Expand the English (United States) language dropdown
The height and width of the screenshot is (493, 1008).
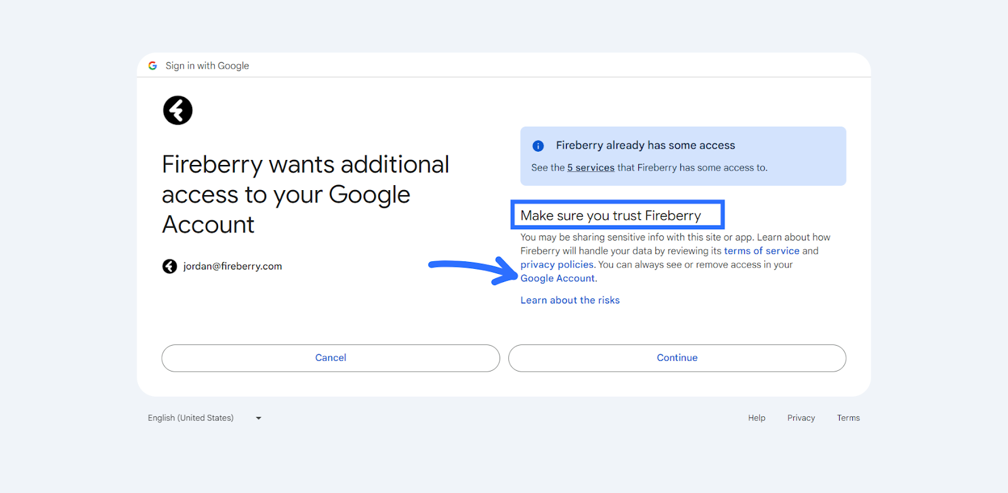[204, 418]
